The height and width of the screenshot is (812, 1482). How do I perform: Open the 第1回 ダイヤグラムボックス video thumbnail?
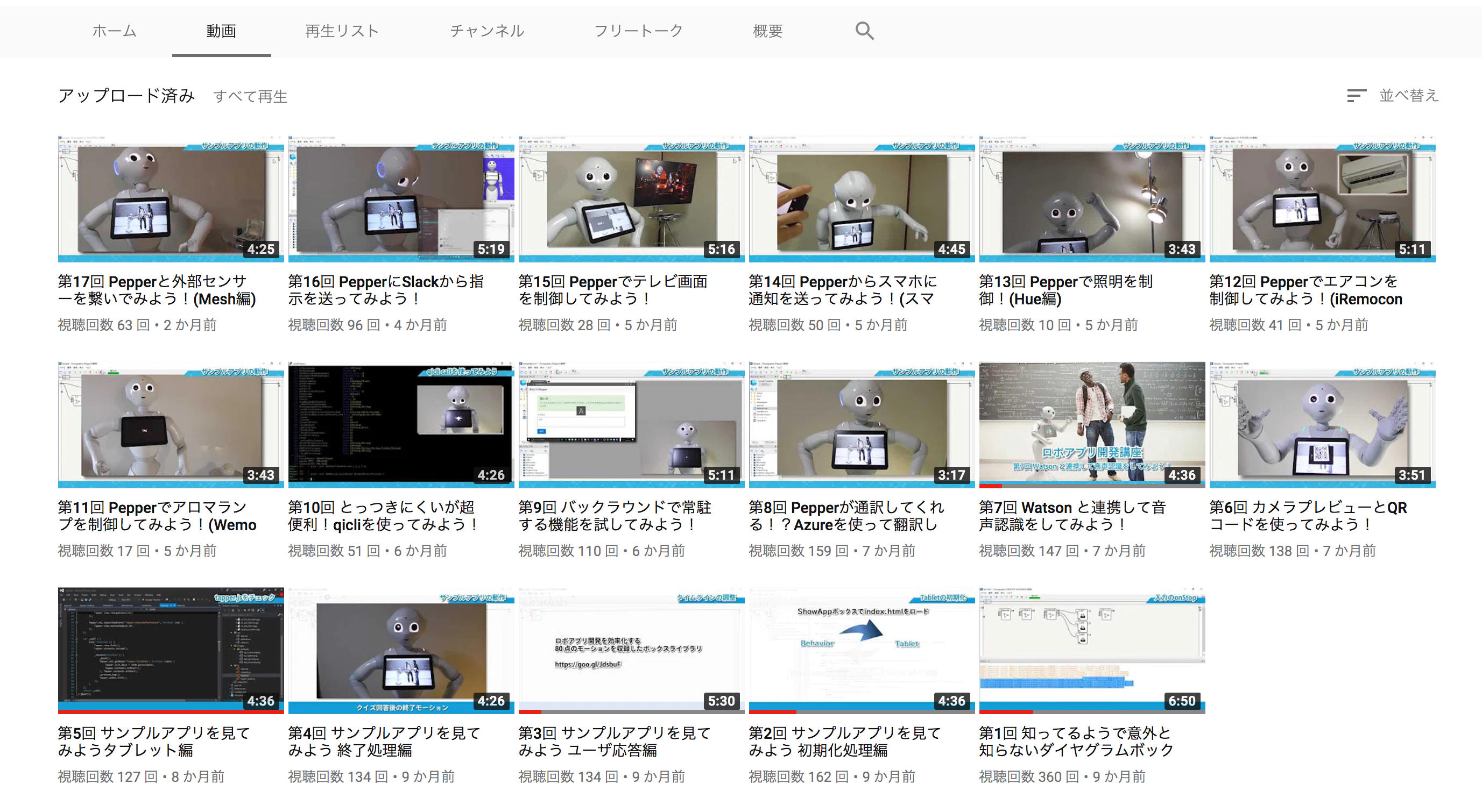(x=1091, y=650)
